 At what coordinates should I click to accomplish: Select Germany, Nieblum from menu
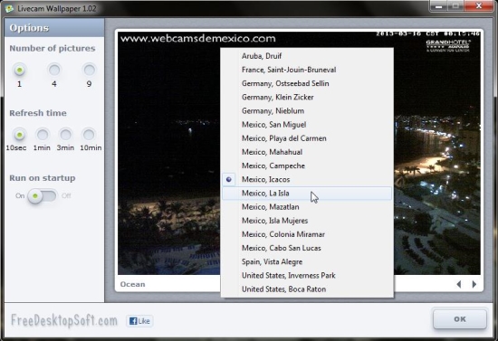coord(307,111)
